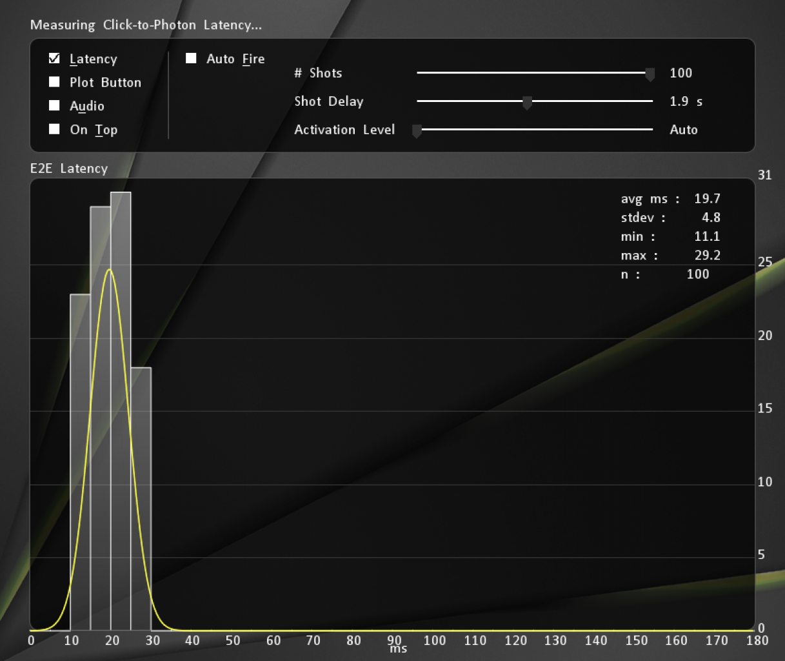Click the histogram bar for 10-15 ms
Viewport: 785px width, 661px height.
click(x=80, y=462)
